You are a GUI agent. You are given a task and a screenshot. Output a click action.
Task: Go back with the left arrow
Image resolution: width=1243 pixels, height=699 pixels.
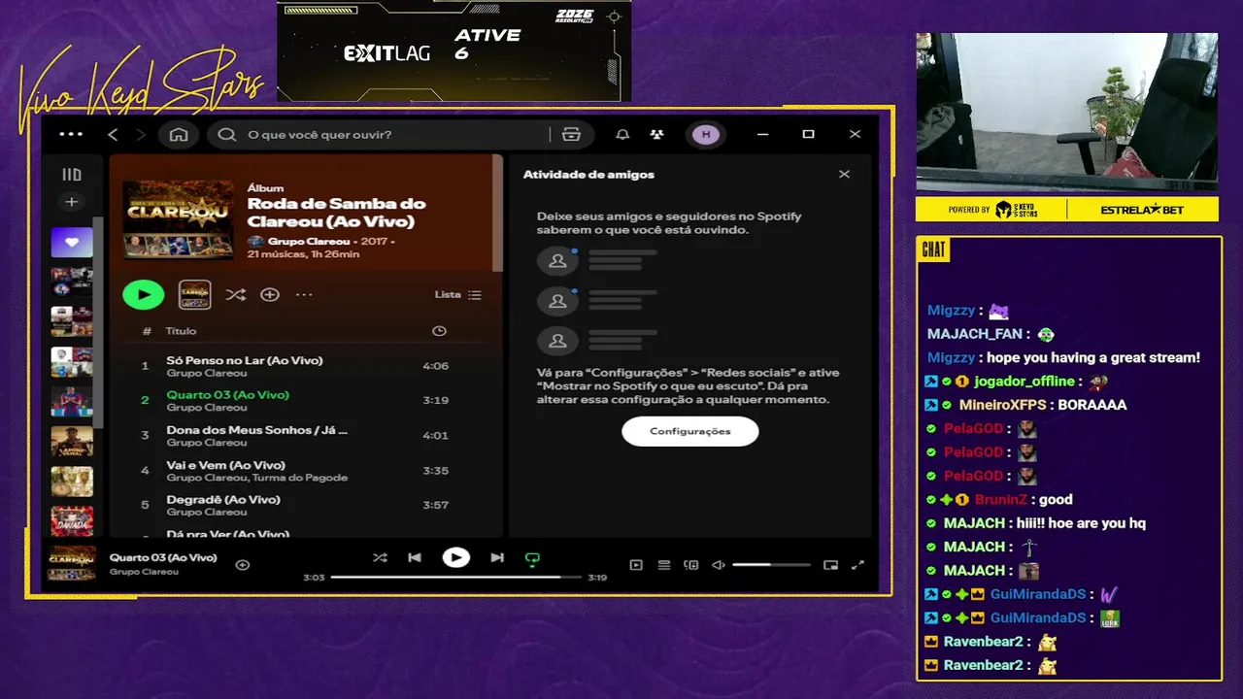click(x=113, y=134)
